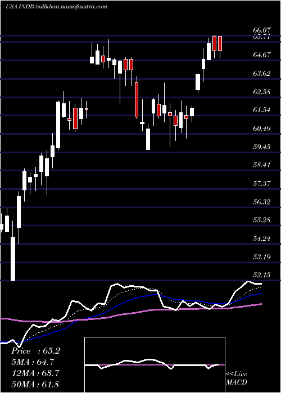
Task: Click the 50MA : 61.8 label
Action: pyautogui.click(x=35, y=384)
